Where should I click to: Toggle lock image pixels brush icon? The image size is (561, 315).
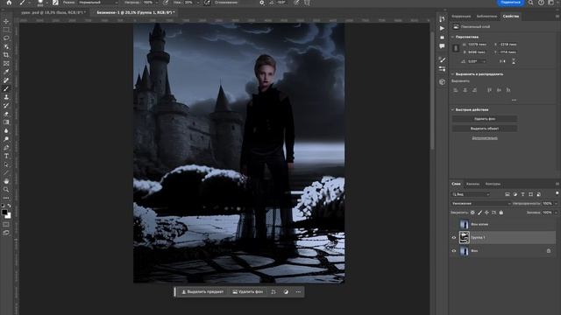[x=479, y=213]
